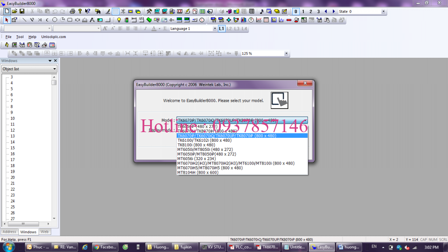Insert a Bit Lamp light bulb object

(x=119, y=20)
